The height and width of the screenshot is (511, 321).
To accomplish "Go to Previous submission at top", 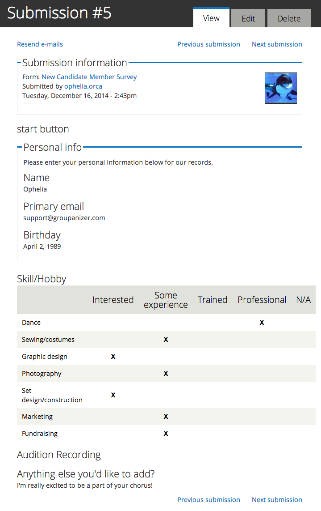I will click(x=208, y=44).
